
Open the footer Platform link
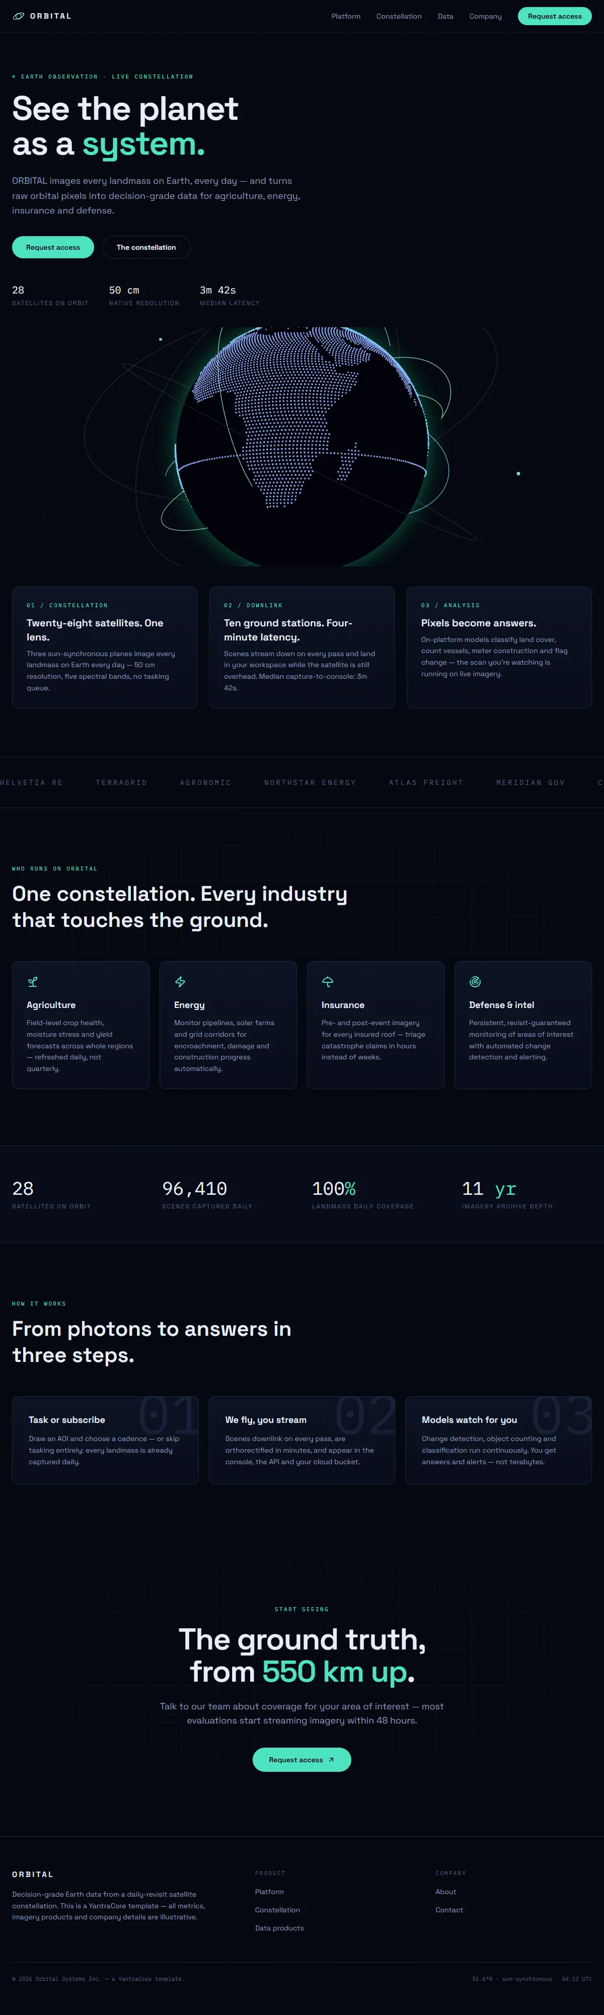coord(269,1892)
